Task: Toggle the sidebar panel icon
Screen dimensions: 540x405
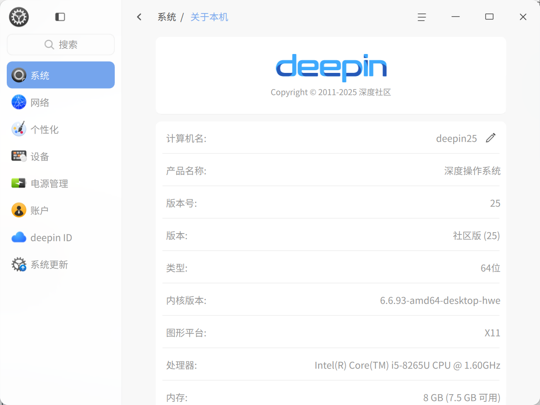Action: [60, 17]
